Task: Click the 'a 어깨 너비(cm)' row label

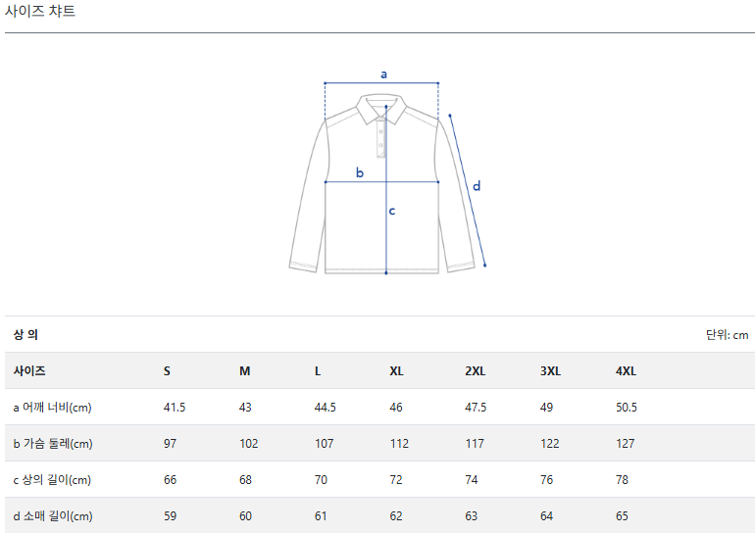Action: (52, 408)
